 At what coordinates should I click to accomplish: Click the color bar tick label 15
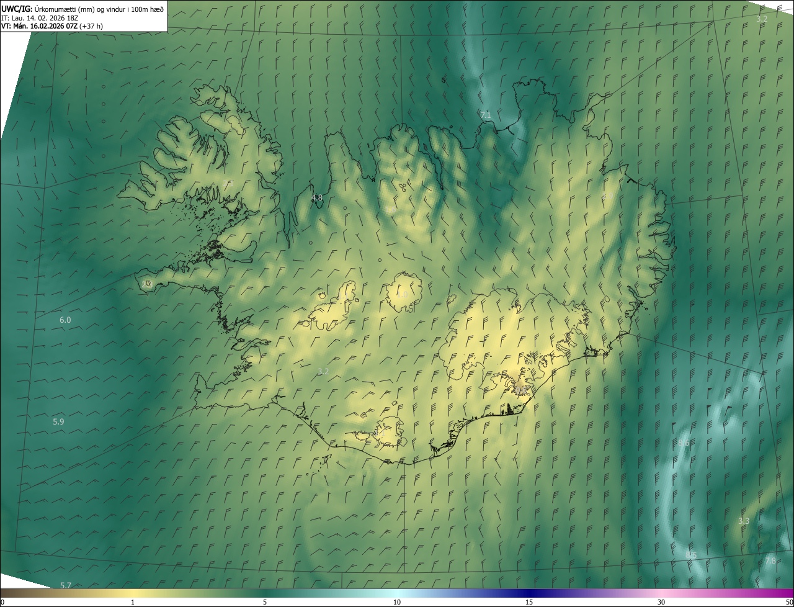pos(529,603)
